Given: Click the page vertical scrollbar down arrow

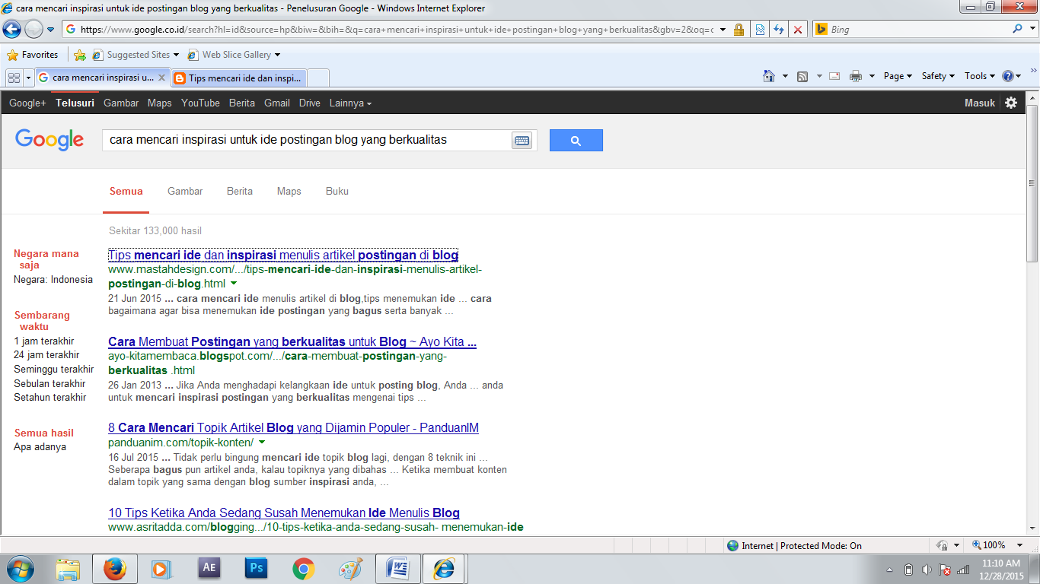Looking at the screenshot, I should coord(1032,528).
